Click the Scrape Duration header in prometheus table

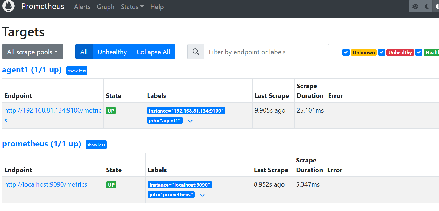(310, 165)
